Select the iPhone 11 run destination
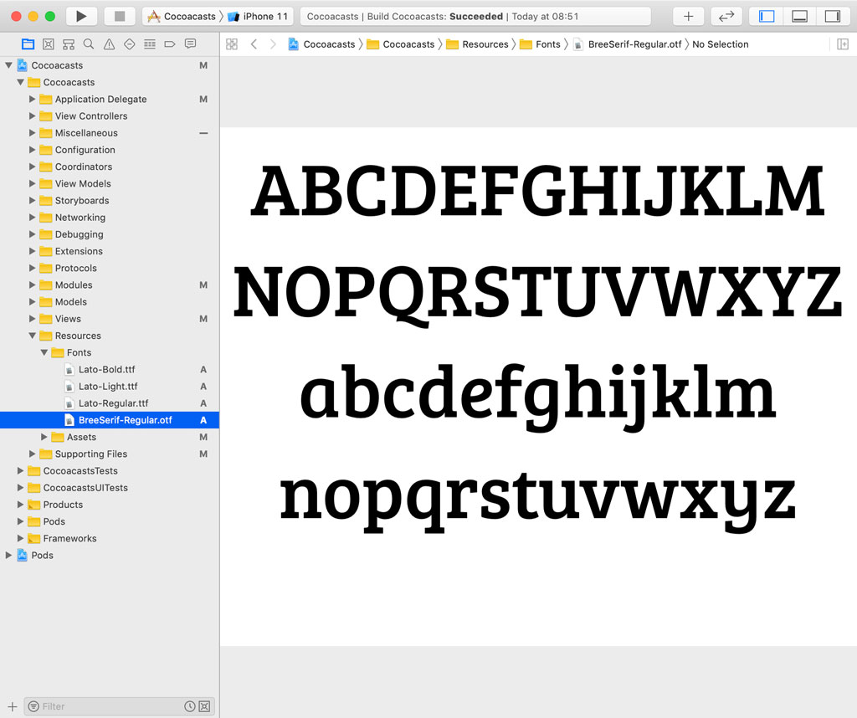The image size is (857, 718). 259,15
